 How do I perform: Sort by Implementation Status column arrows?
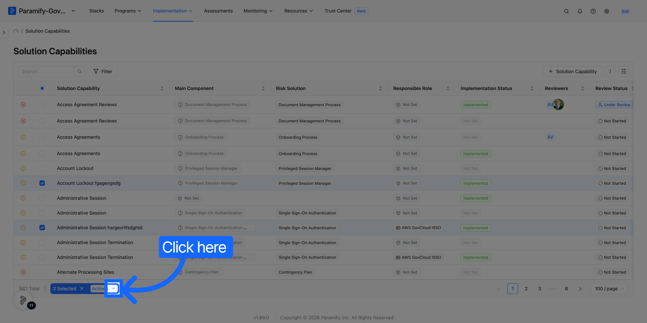(x=532, y=88)
